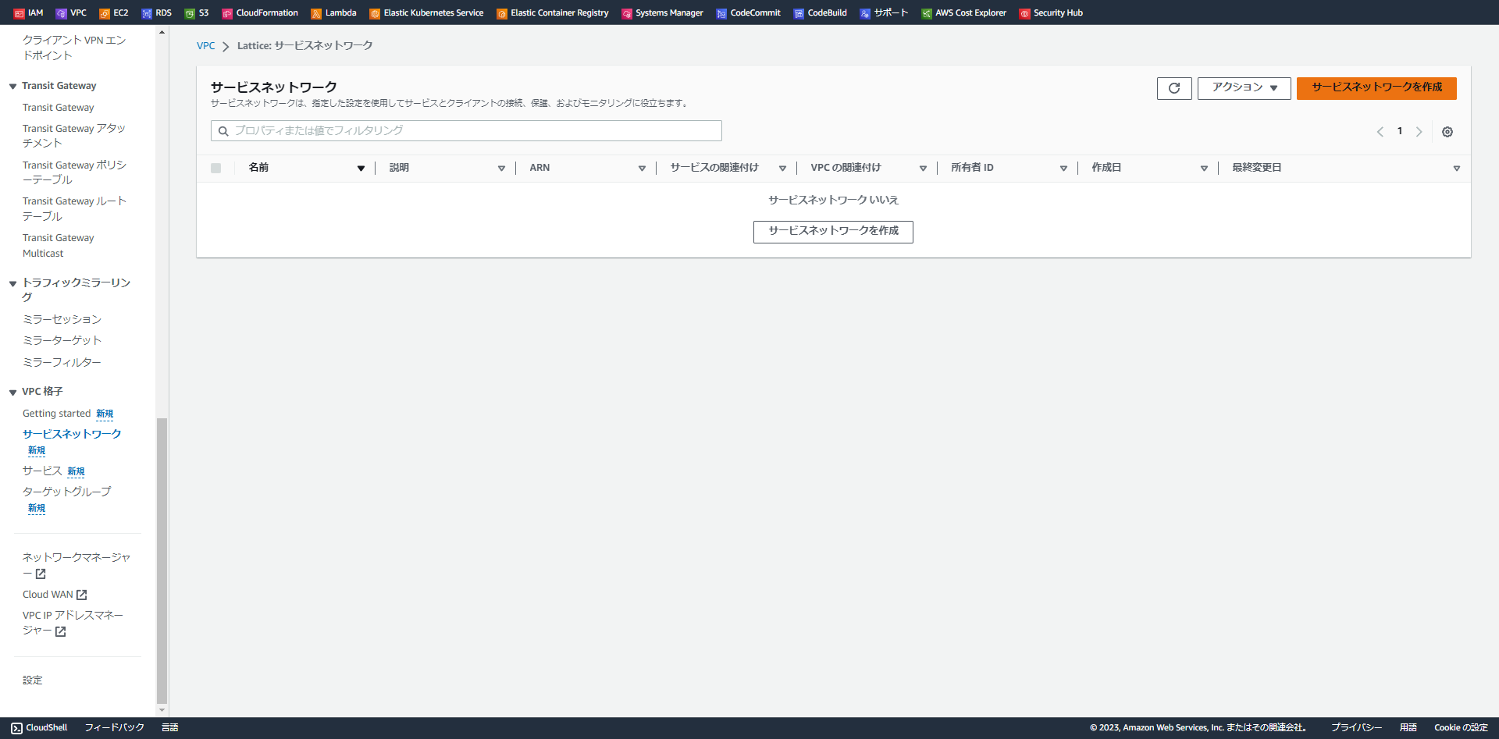1499x739 pixels.
Task: Open ミラーセッション in the sidebar
Action: click(x=62, y=319)
